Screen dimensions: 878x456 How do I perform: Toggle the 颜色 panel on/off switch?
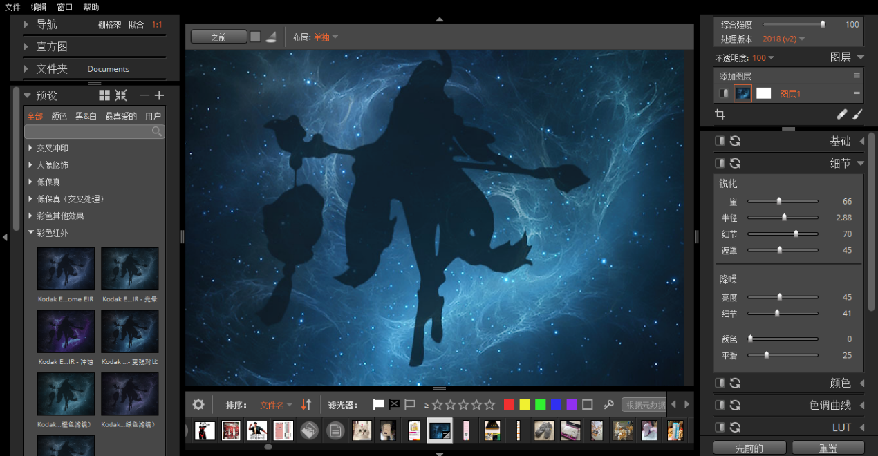[x=720, y=383]
